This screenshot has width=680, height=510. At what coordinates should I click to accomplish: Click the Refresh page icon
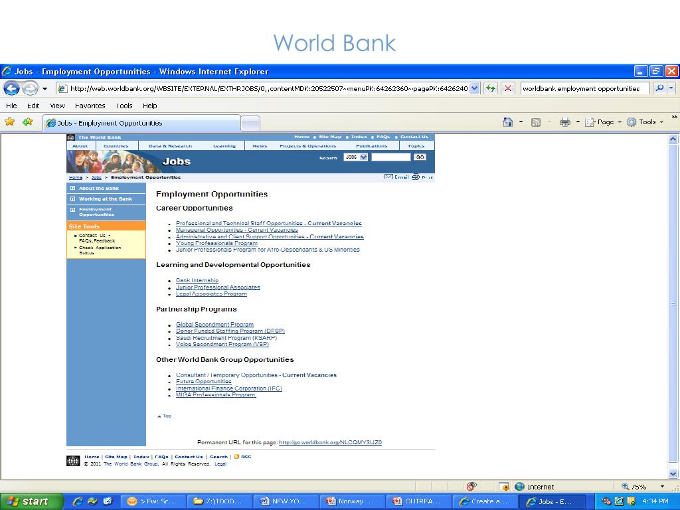pos(491,88)
